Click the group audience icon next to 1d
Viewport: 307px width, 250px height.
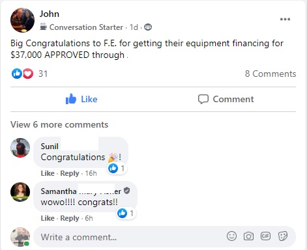[x=148, y=27]
